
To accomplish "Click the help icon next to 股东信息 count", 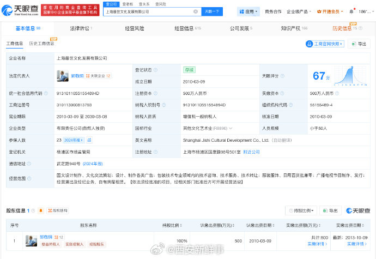I will coord(33,210).
